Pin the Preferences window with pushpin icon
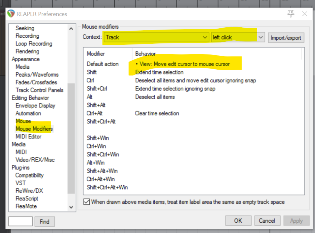The image size is (315, 233). click(x=291, y=14)
